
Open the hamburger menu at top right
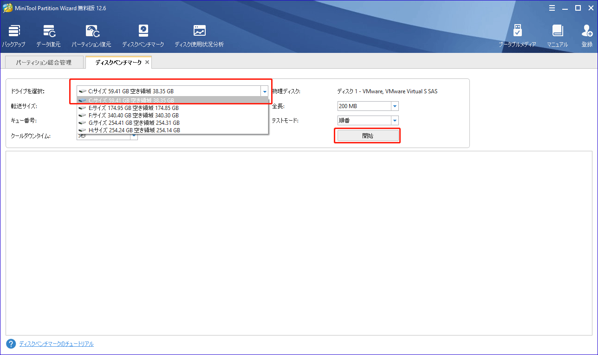[552, 8]
